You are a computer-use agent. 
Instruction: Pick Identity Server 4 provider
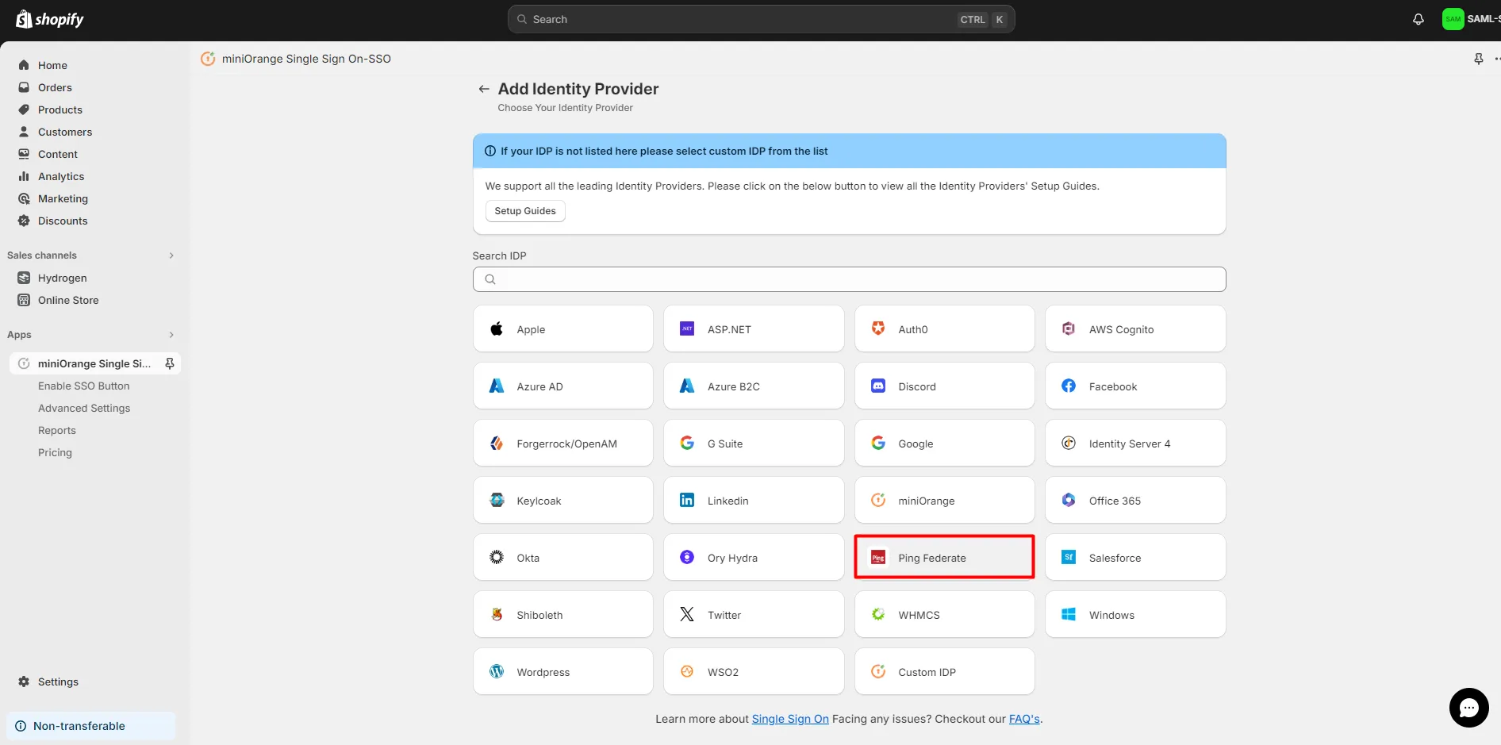1135,444
